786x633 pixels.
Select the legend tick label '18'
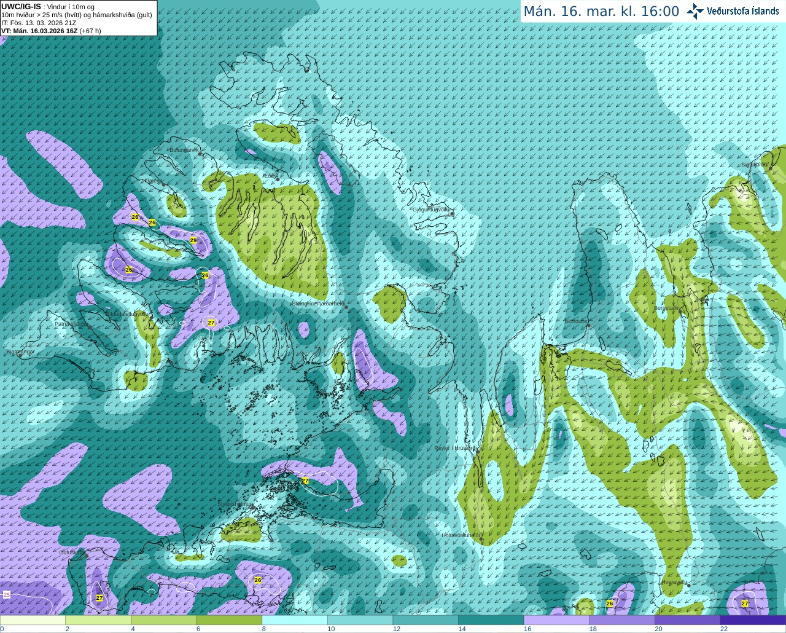(593, 629)
